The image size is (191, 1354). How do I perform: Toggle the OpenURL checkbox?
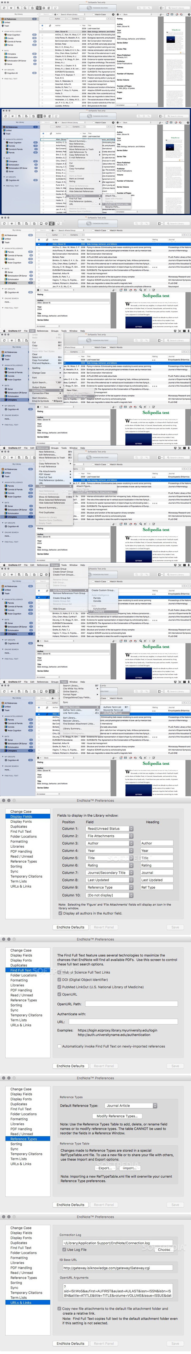point(59,994)
